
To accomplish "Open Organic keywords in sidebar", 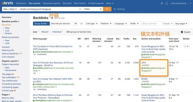I will click(x=10, y=64).
